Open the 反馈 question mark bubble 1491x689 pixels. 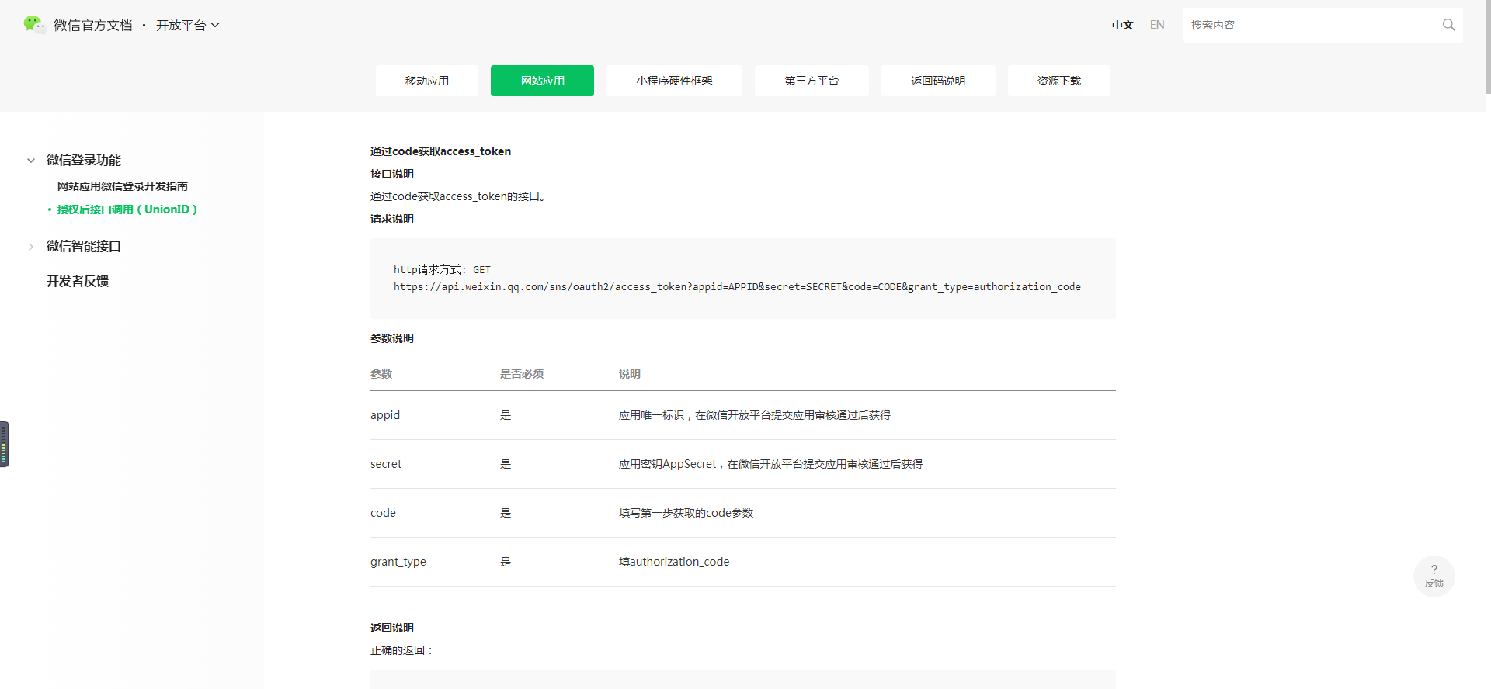coord(1434,576)
